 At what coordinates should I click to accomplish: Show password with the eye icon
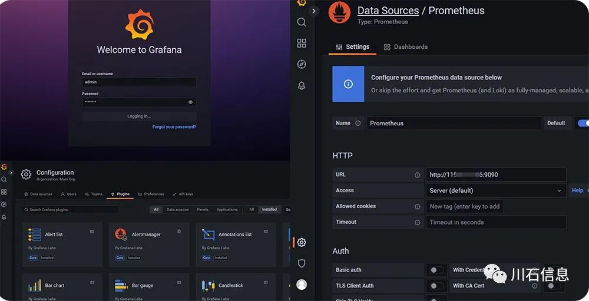(190, 102)
